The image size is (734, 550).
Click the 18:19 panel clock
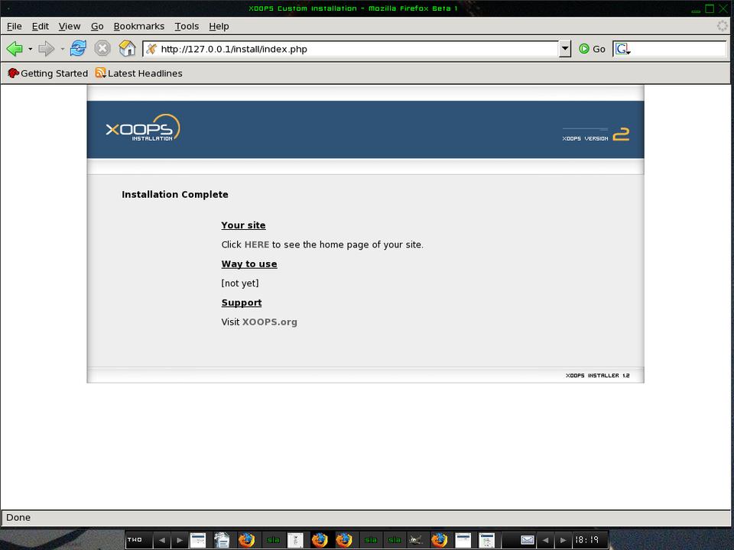(587, 540)
